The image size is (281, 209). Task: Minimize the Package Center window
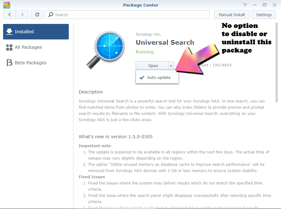pos(255,5)
